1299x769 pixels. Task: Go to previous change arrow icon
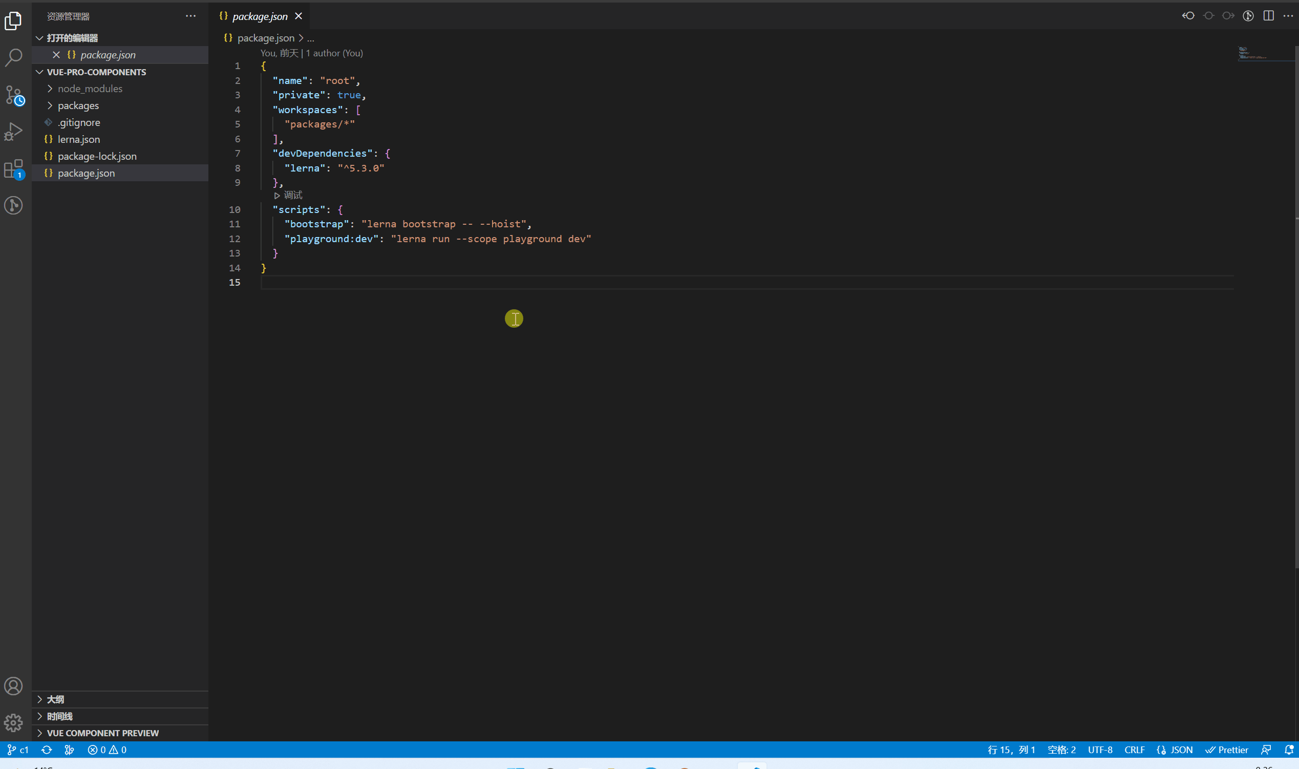[1188, 15]
